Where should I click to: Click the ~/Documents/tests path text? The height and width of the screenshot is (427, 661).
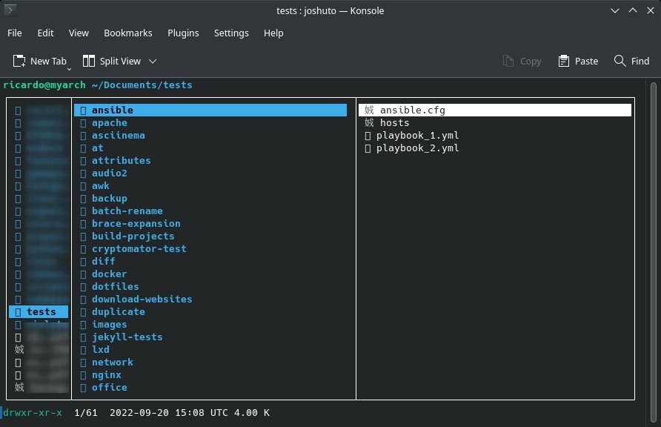142,85
